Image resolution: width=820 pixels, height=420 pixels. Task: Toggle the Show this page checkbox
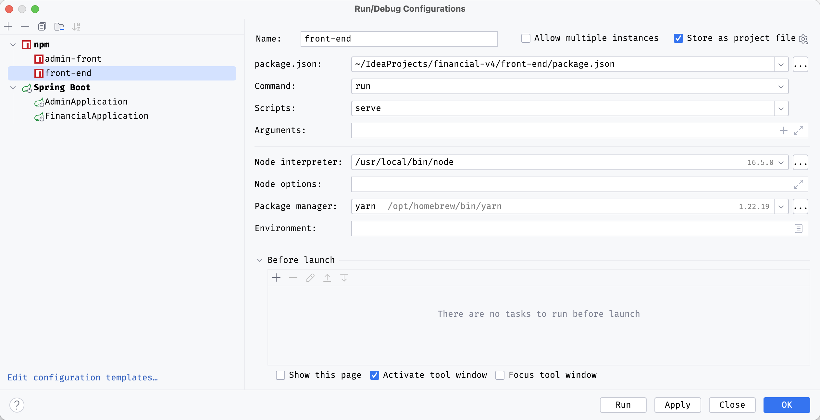[x=281, y=375]
